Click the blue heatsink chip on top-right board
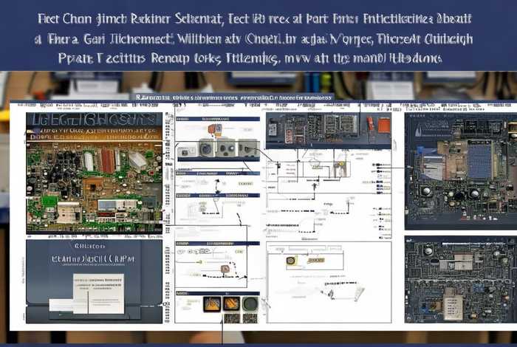This screenshot has width=517, height=347. (479, 158)
